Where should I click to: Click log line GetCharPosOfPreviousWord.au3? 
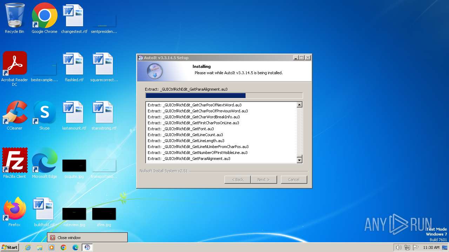pyautogui.click(x=197, y=111)
